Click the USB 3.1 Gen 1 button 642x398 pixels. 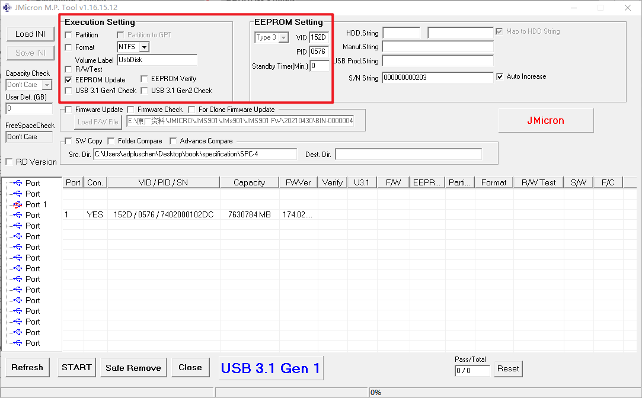pos(271,368)
